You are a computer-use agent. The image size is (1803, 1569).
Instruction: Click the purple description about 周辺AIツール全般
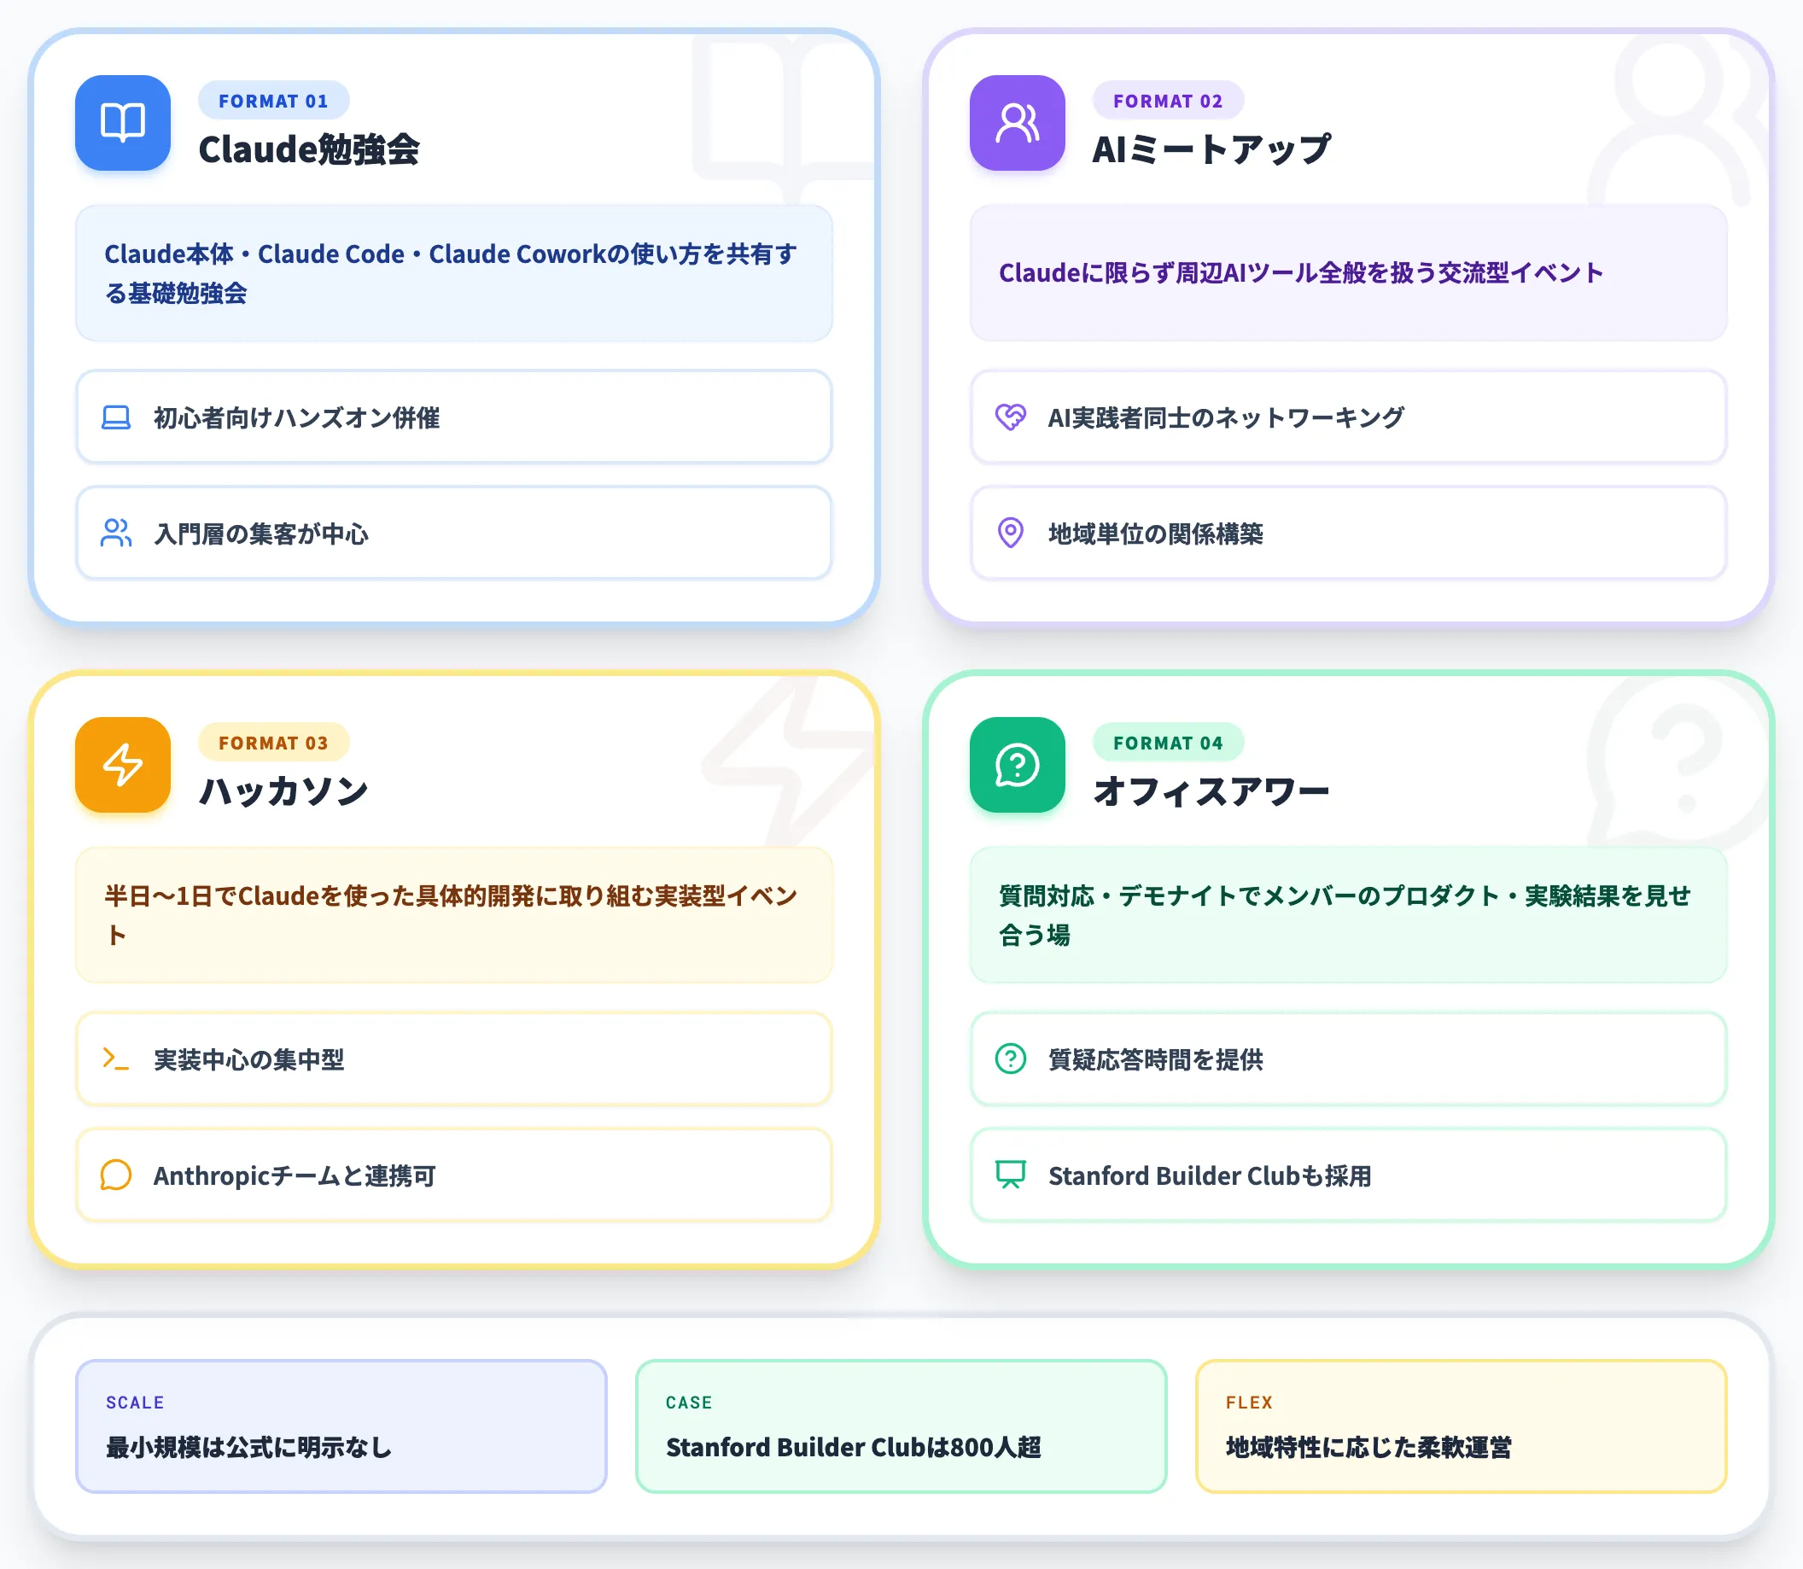point(1348,273)
